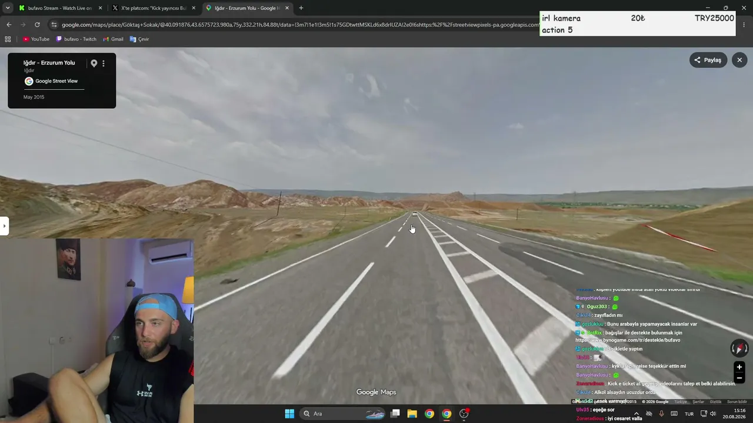Close the Street View panorama
The image size is (753, 423).
pyautogui.click(x=739, y=60)
